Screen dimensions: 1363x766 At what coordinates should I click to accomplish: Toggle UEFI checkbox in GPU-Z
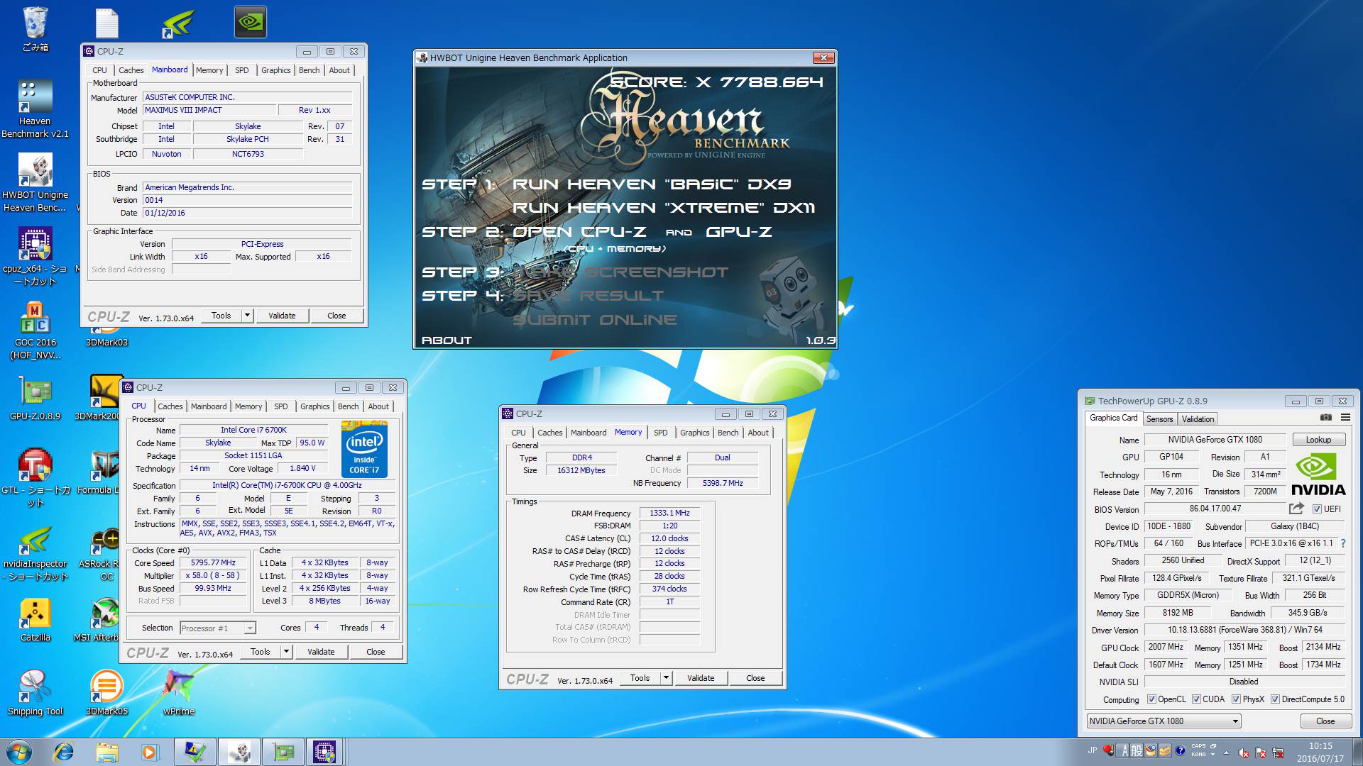click(1317, 509)
